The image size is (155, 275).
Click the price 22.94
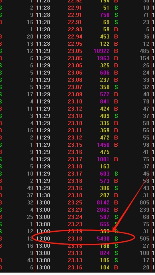click(x=75, y=36)
